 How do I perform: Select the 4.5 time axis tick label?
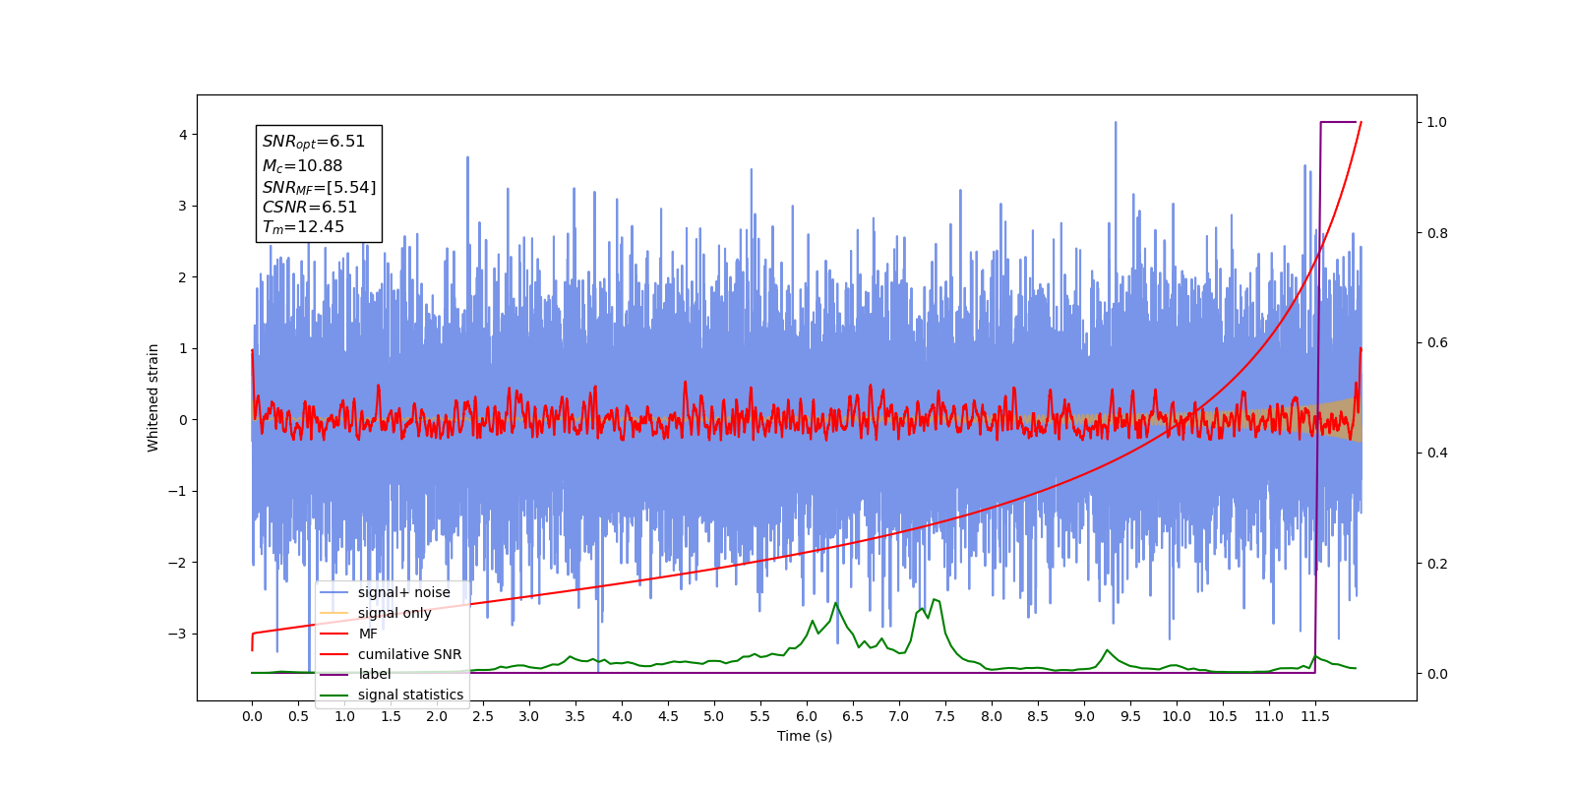point(668,716)
